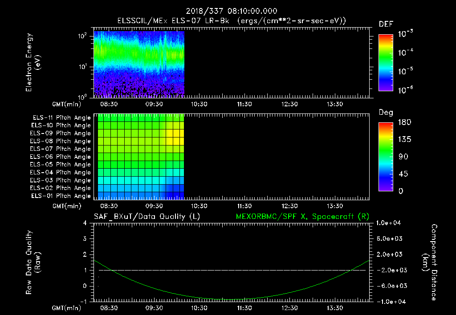Click the white data quality line at 1

coord(232,270)
